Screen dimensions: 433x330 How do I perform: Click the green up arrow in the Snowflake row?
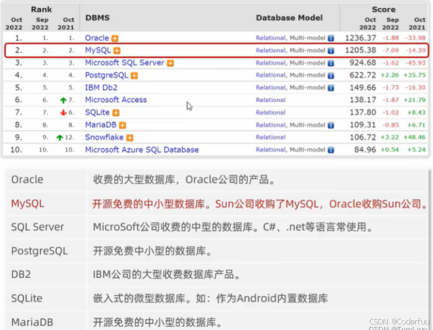(x=60, y=138)
